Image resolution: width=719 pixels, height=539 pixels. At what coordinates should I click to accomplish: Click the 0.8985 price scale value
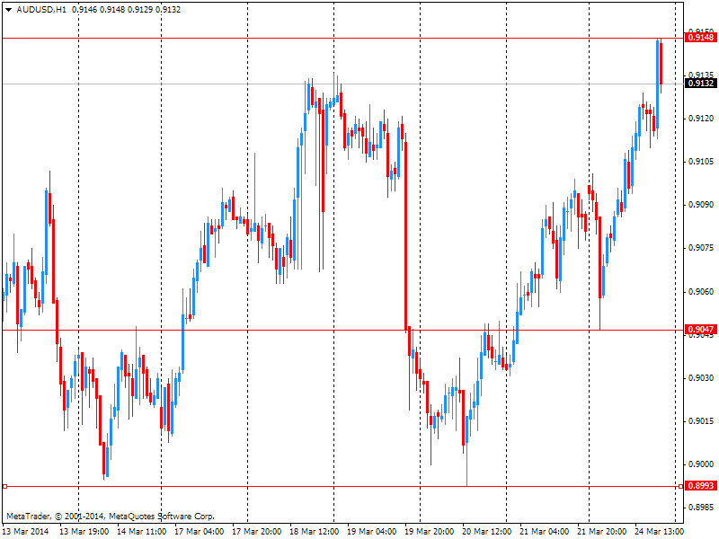(702, 508)
